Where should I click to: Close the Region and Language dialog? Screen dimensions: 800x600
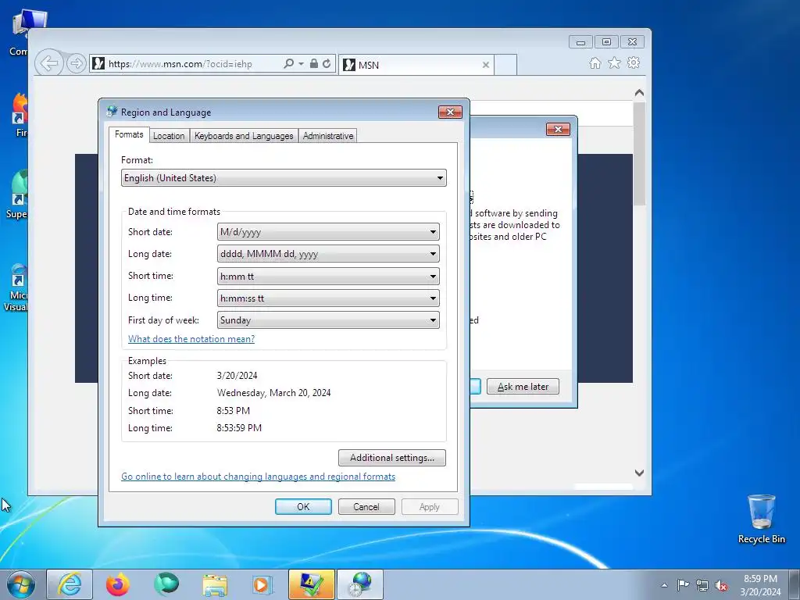[450, 112]
